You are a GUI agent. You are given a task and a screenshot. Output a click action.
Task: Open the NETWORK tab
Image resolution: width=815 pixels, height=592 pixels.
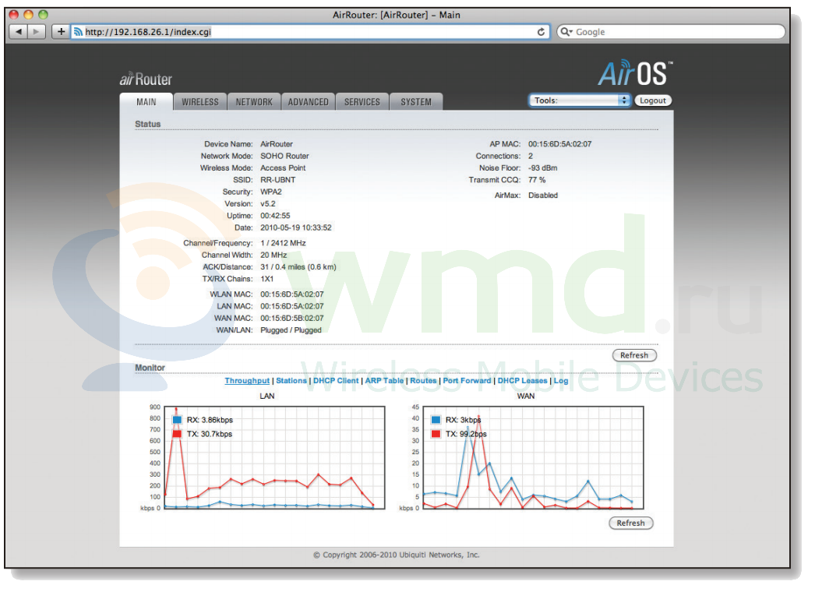tap(254, 102)
